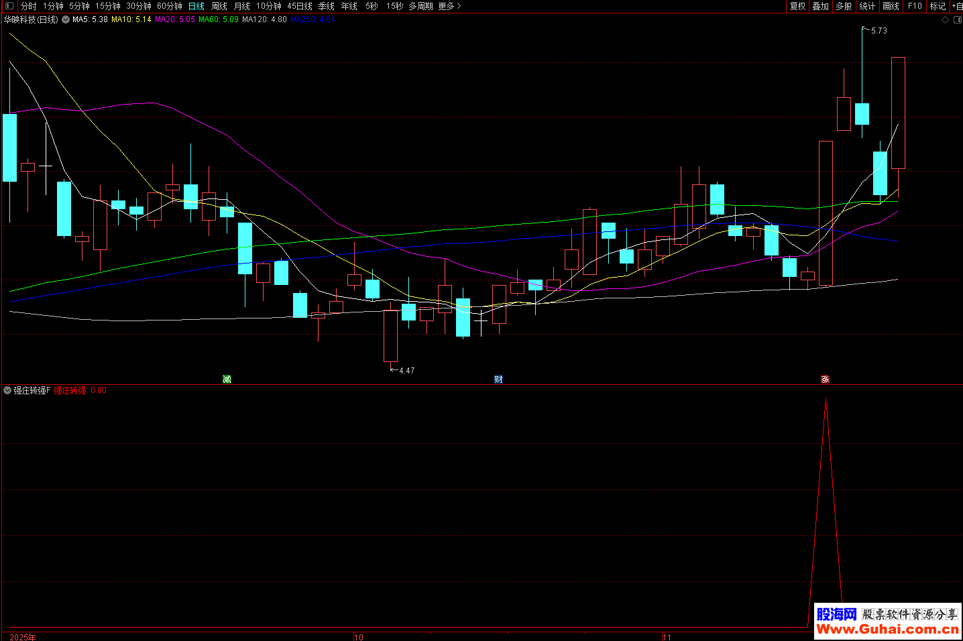Image resolution: width=963 pixels, height=641 pixels.
Task: Toggle the right side panel icon
Action: point(958,20)
